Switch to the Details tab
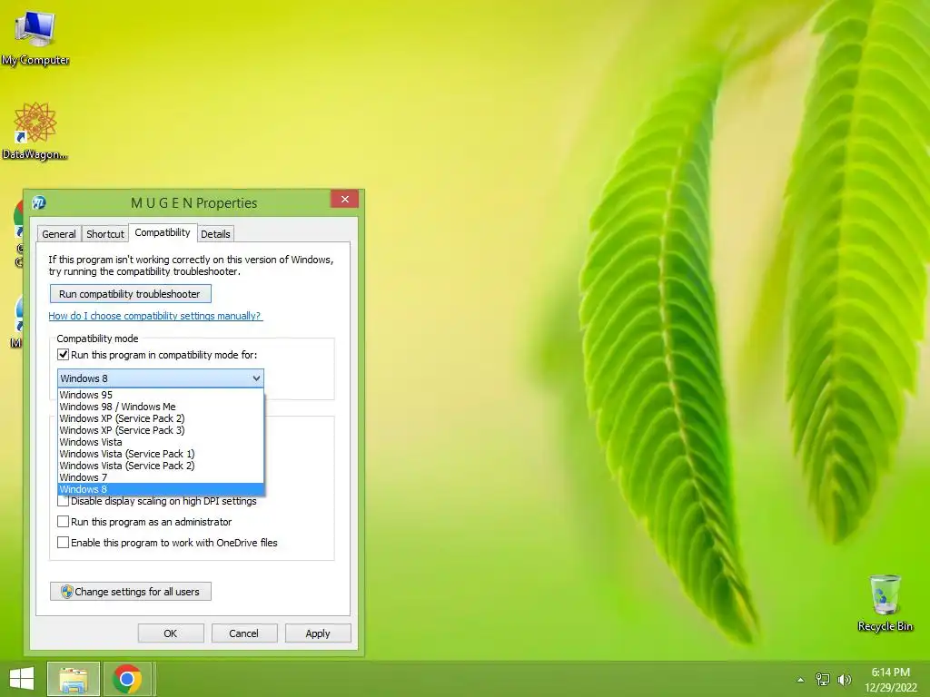This screenshot has width=930, height=697. [215, 234]
